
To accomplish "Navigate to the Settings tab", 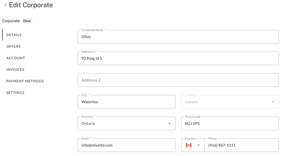I will pos(15,93).
